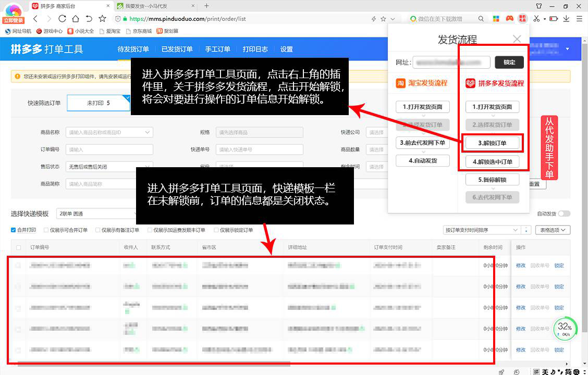Viewport: 588px width, 375px height.
Task: Close the 发货流程 popup with the X
Action: tap(517, 39)
